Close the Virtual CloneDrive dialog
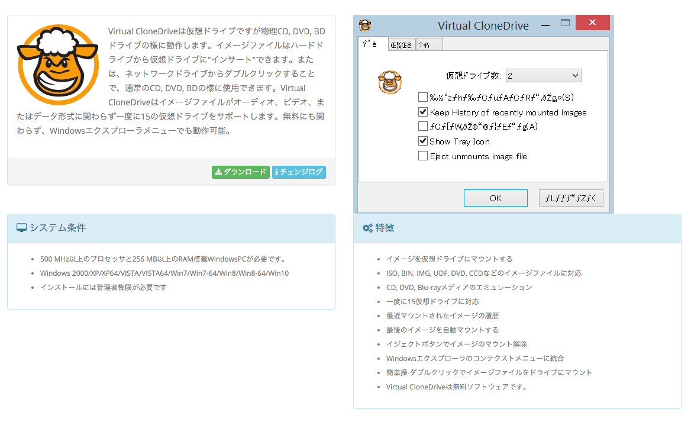 point(593,22)
